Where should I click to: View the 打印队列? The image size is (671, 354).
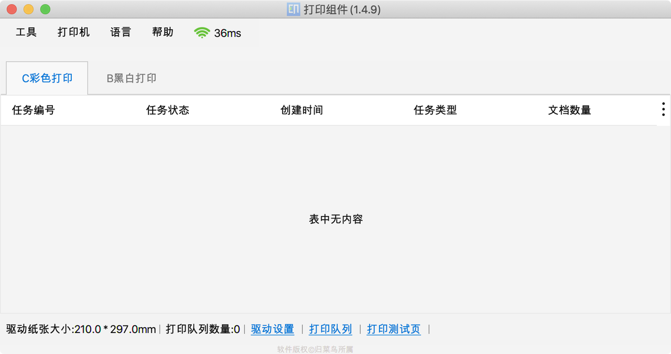pyautogui.click(x=330, y=329)
